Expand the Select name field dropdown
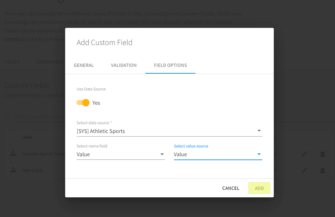 (121, 154)
